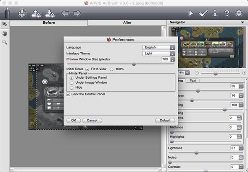Click OK in Preferences

pyautogui.click(x=74, y=121)
